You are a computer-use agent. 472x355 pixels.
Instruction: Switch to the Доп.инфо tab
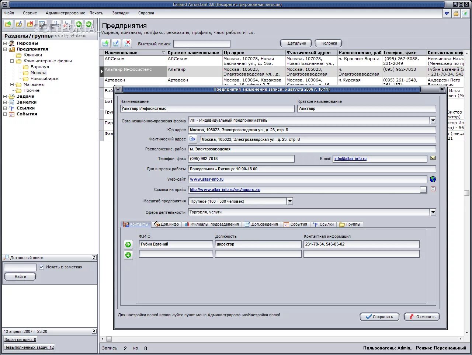[x=167, y=224]
